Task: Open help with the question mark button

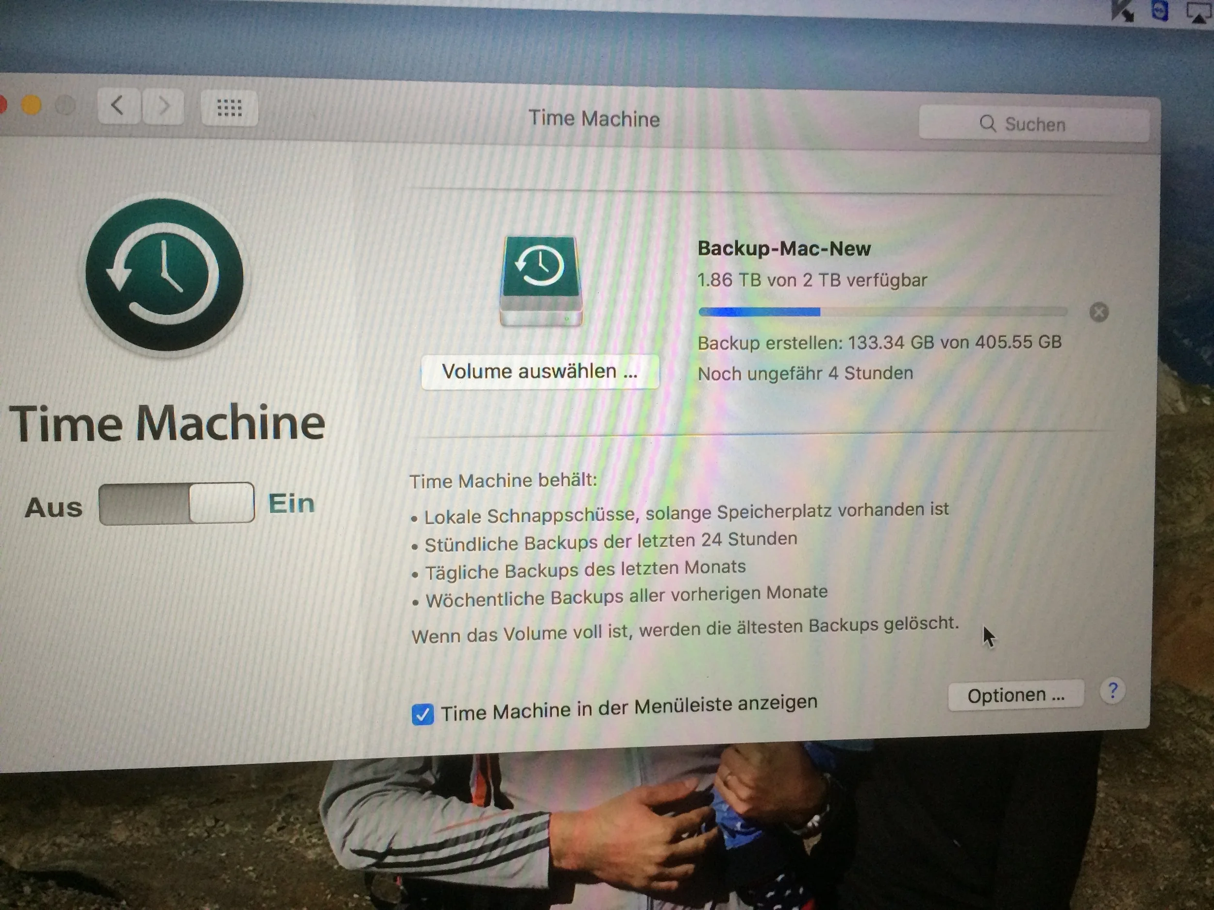Action: click(x=1113, y=691)
